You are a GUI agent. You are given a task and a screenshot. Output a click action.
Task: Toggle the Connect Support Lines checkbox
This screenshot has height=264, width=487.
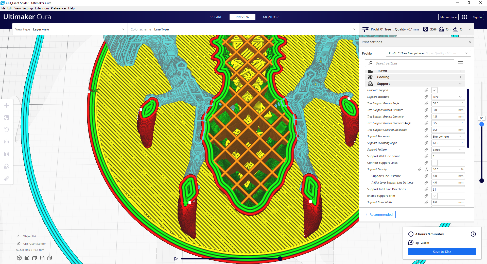click(434, 163)
